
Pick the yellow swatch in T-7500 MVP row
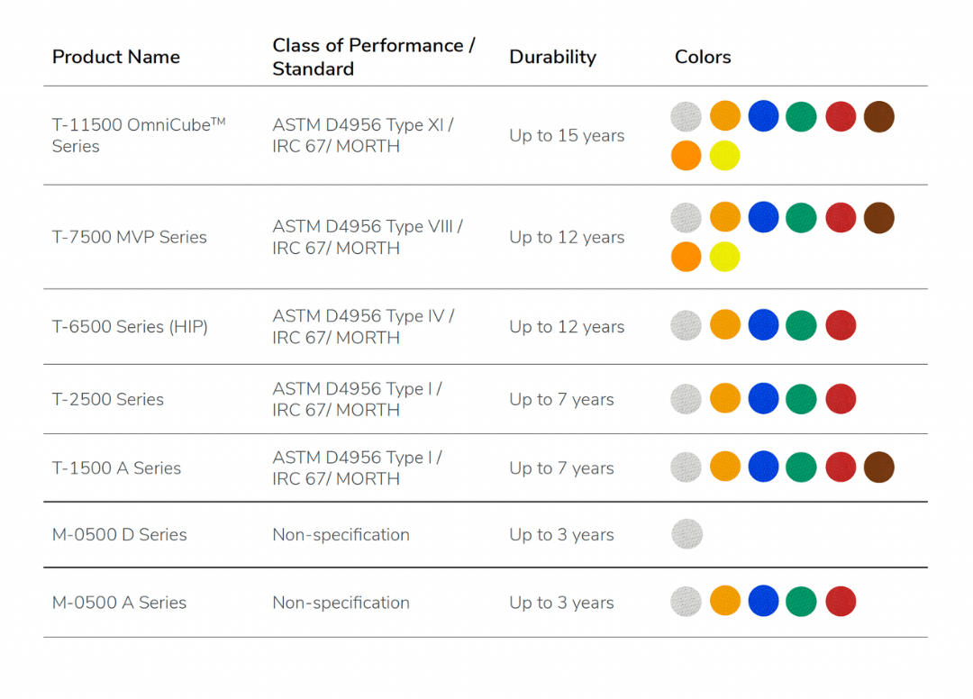(724, 257)
